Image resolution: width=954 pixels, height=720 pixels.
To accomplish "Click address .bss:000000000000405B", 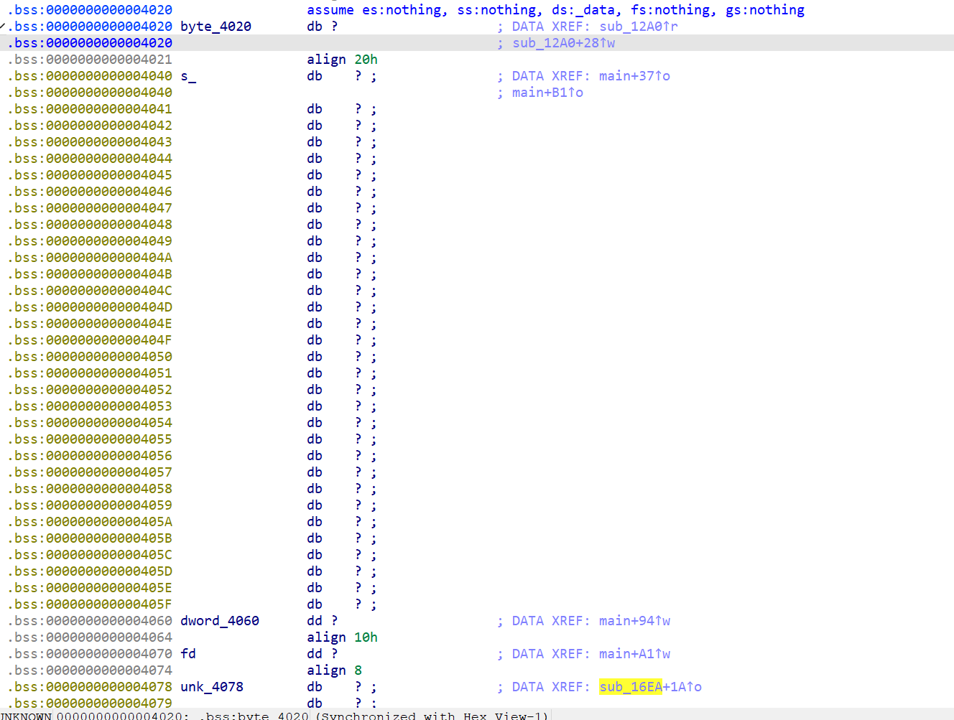I will [90, 538].
